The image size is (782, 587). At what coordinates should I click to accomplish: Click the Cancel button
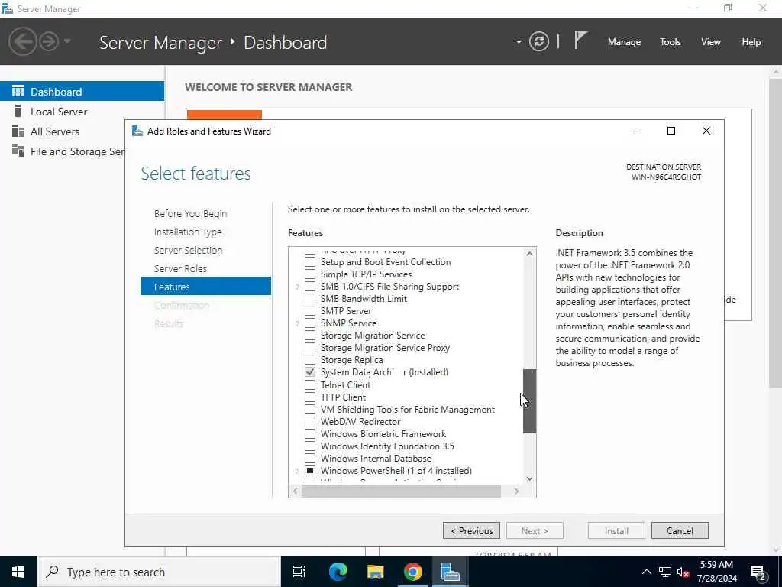[x=680, y=531]
